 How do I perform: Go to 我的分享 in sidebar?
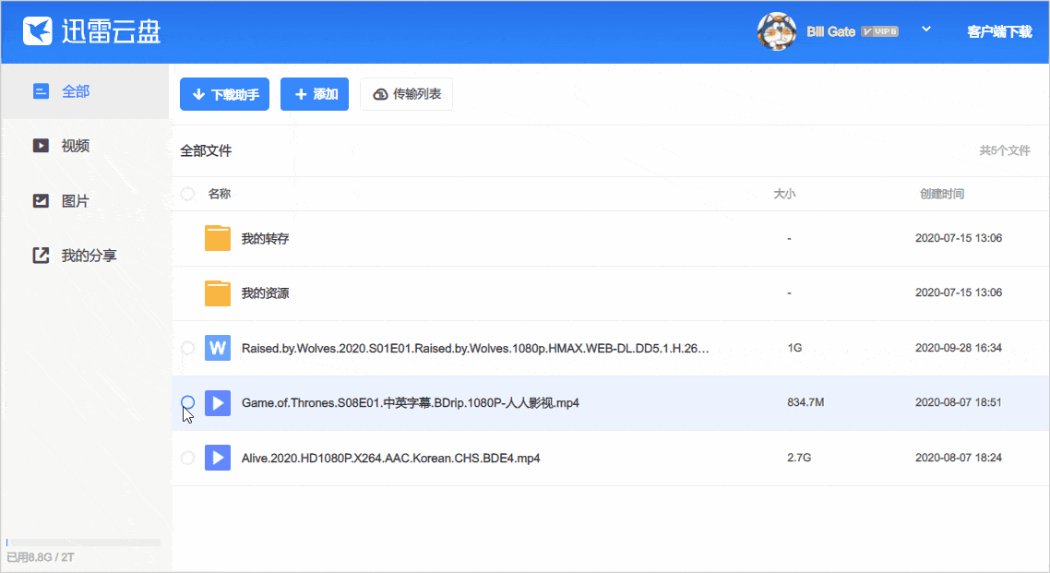pyautogui.click(x=88, y=256)
